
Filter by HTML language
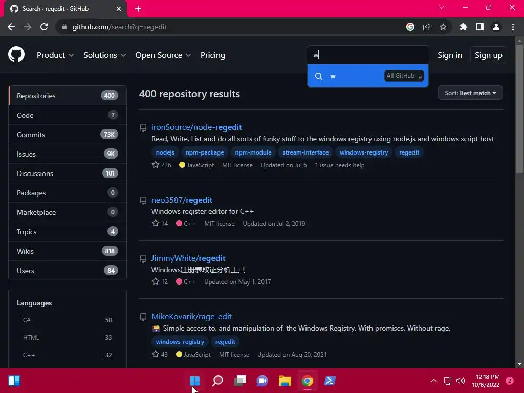(68, 338)
